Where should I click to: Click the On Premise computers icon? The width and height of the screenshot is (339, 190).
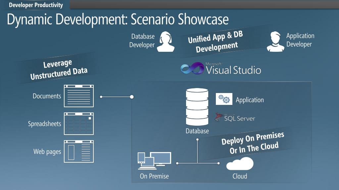[x=154, y=161]
